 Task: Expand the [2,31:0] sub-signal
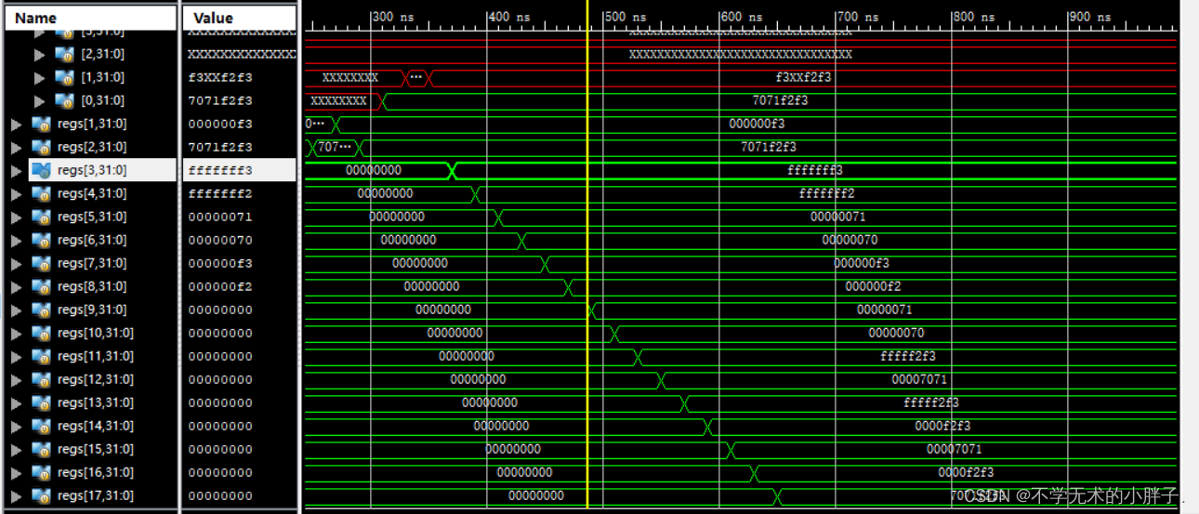point(39,54)
